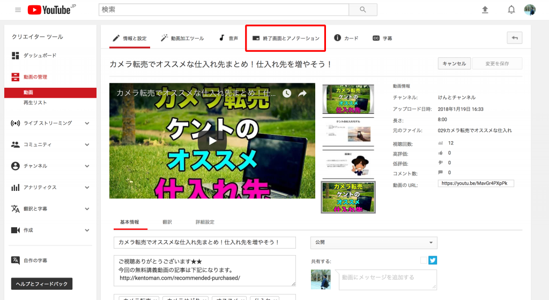Click the create camera icon
This screenshot has width=549, height=300.
click(x=16, y=230)
